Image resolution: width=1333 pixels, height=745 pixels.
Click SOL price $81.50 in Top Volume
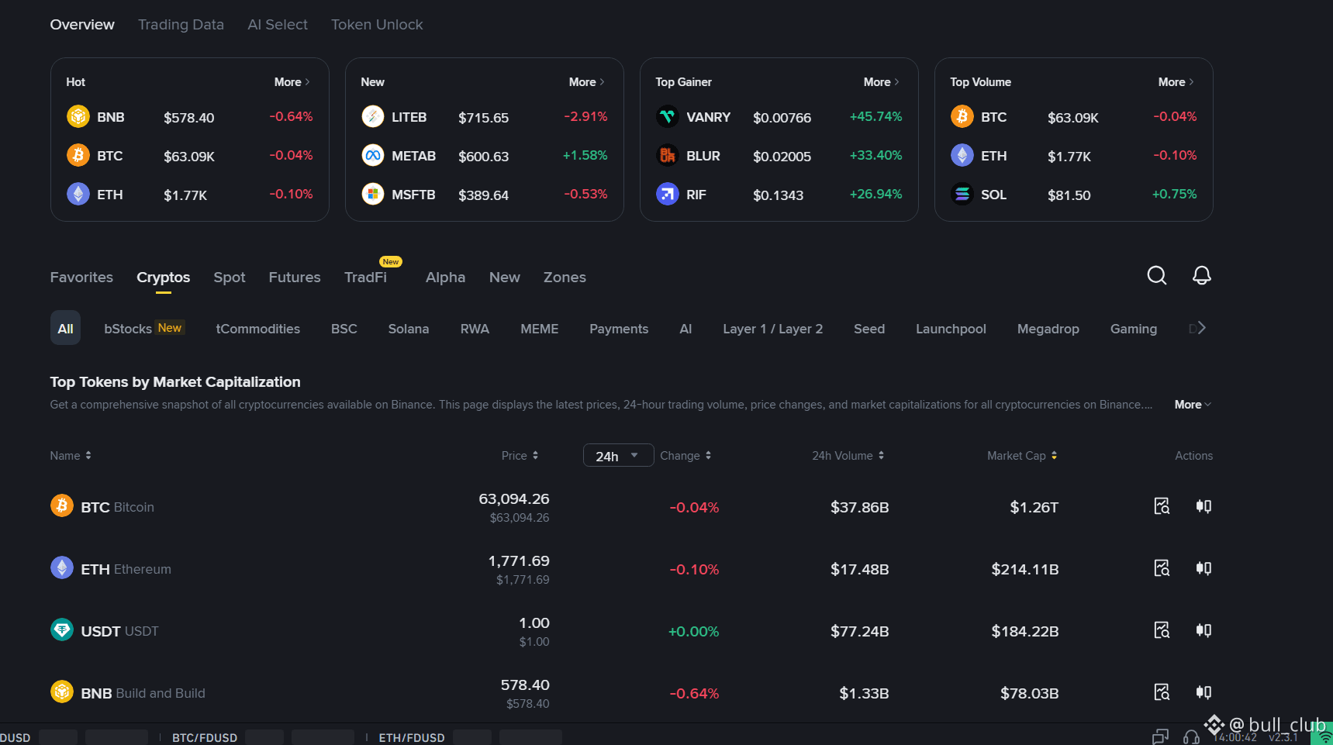coord(1069,195)
